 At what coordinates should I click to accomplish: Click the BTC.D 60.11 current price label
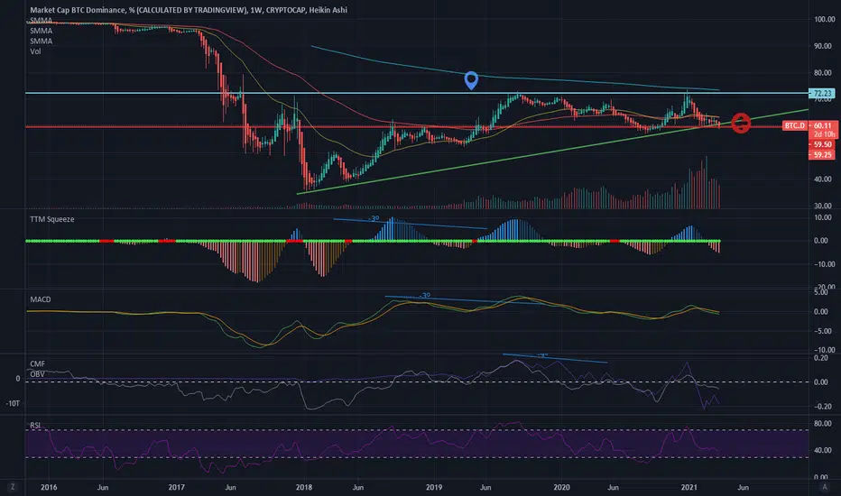point(810,125)
